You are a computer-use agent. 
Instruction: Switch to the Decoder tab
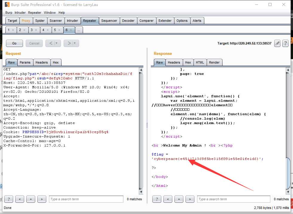[x=128, y=21]
